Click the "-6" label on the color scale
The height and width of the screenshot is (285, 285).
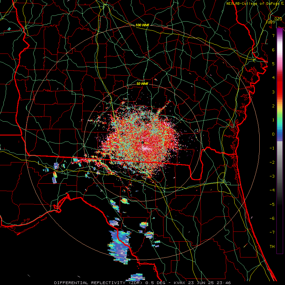click(272, 218)
